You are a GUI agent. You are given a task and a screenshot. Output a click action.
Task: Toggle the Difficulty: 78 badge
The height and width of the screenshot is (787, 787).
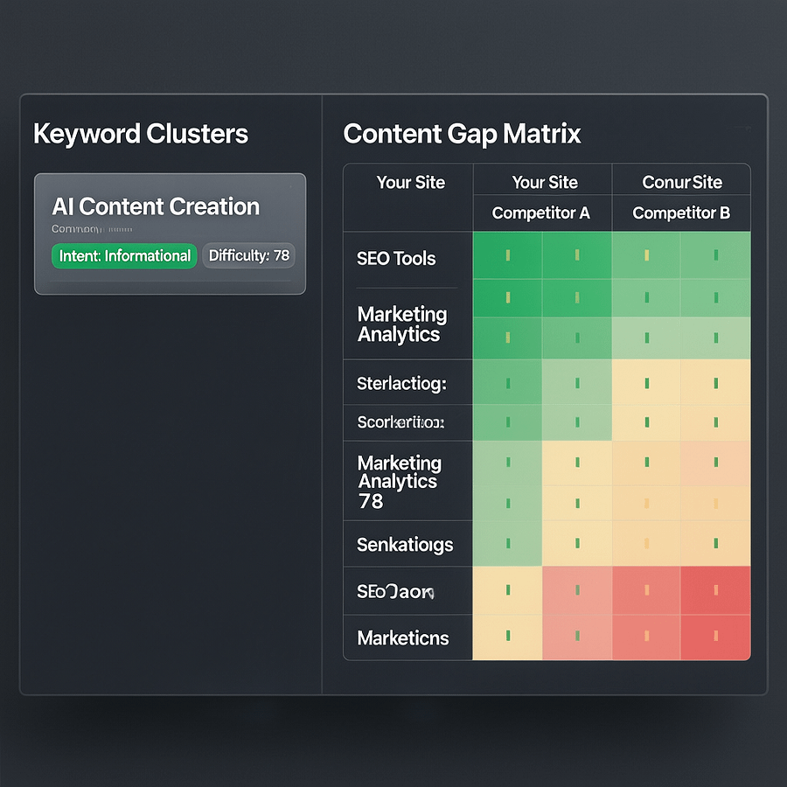pos(249,255)
